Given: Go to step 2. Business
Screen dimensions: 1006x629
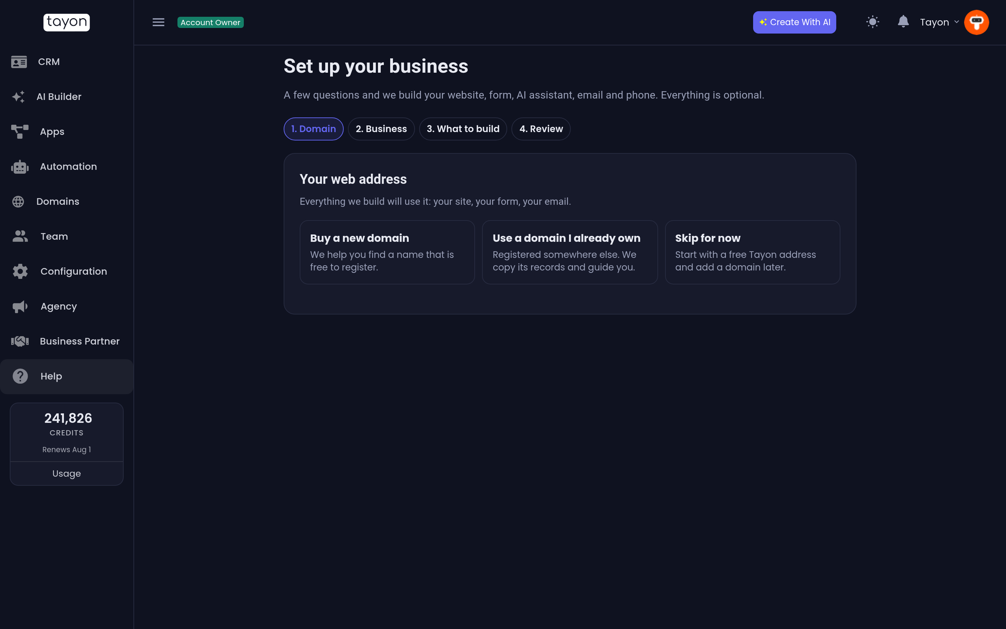Looking at the screenshot, I should coord(381,129).
